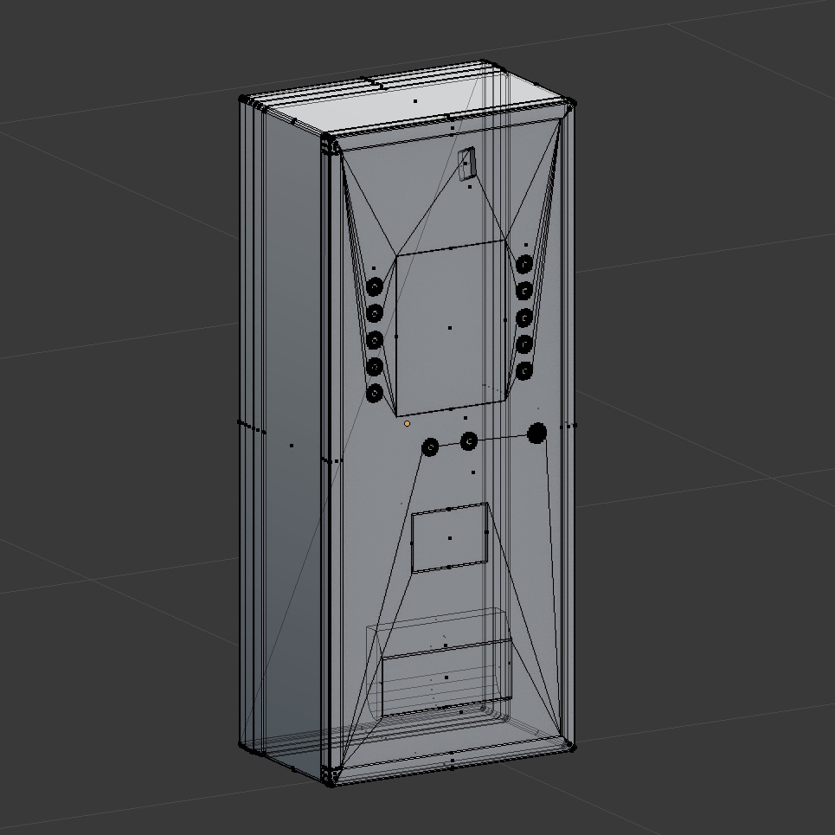Select the largest black circle on the right
Screen dimensions: 835x835
pos(536,434)
